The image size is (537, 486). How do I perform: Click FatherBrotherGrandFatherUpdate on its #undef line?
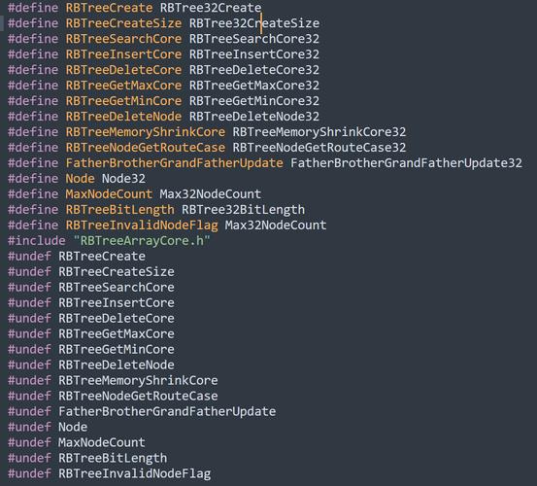167,411
